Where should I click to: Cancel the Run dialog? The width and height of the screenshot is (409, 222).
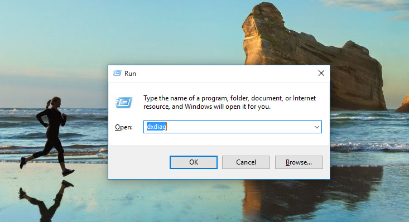point(246,162)
